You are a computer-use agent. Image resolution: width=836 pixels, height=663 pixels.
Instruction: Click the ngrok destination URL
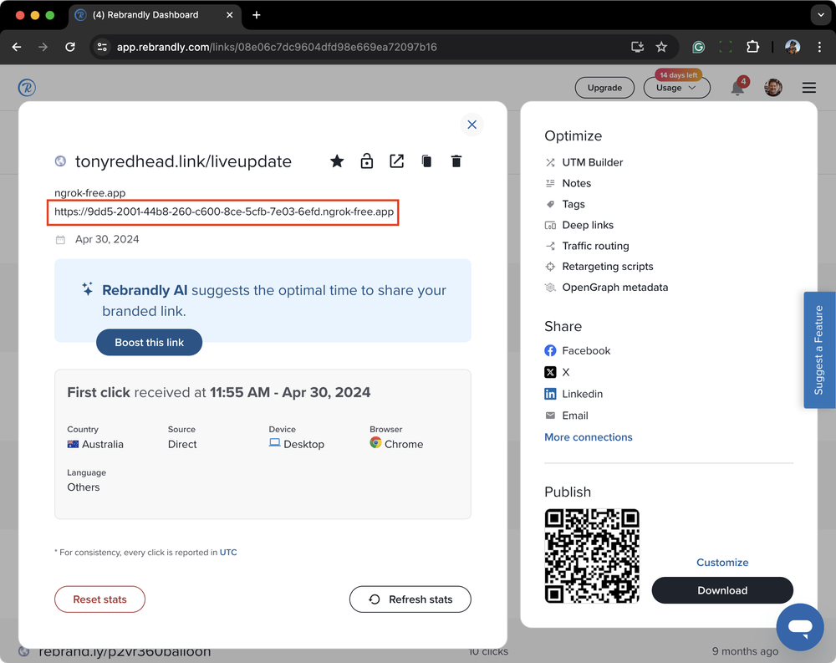(x=224, y=212)
